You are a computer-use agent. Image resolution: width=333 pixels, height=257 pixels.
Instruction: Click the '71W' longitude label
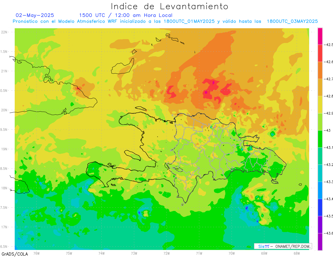(199, 253)
